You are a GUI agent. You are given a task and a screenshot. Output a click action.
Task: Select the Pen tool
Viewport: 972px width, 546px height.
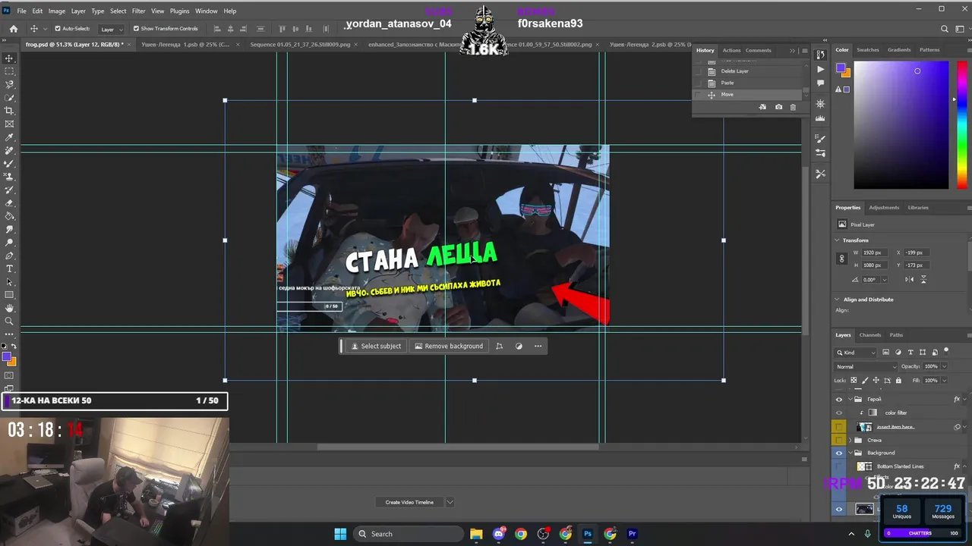click(x=9, y=256)
